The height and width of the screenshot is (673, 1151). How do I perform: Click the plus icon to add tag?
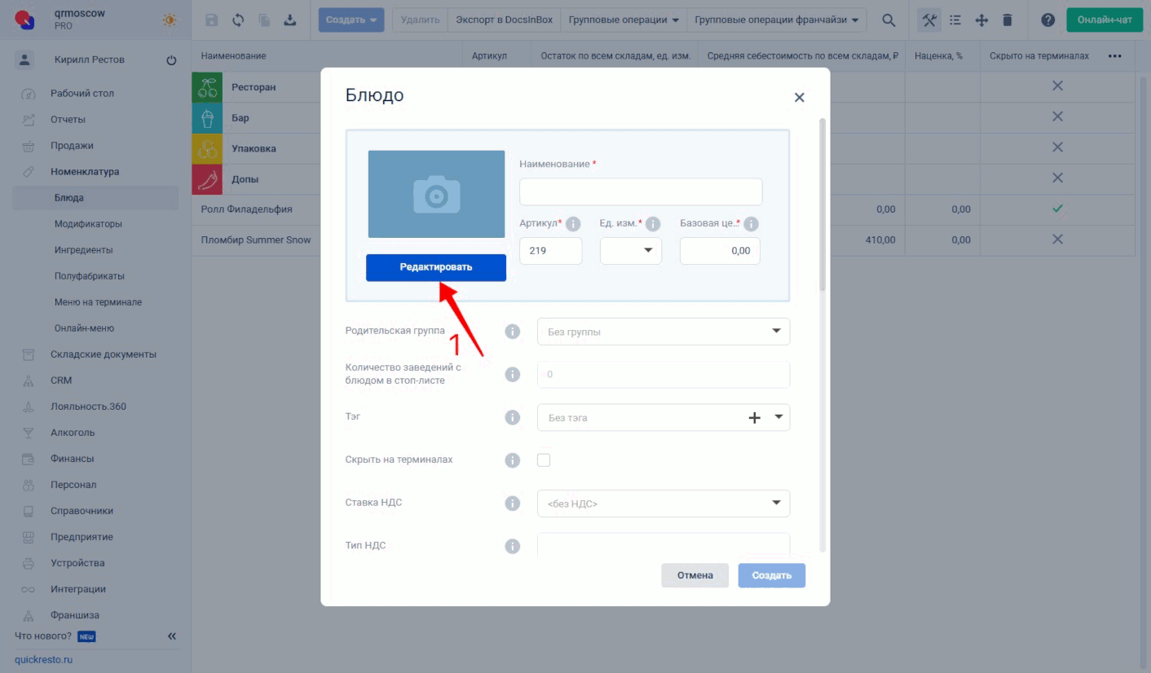click(x=754, y=418)
